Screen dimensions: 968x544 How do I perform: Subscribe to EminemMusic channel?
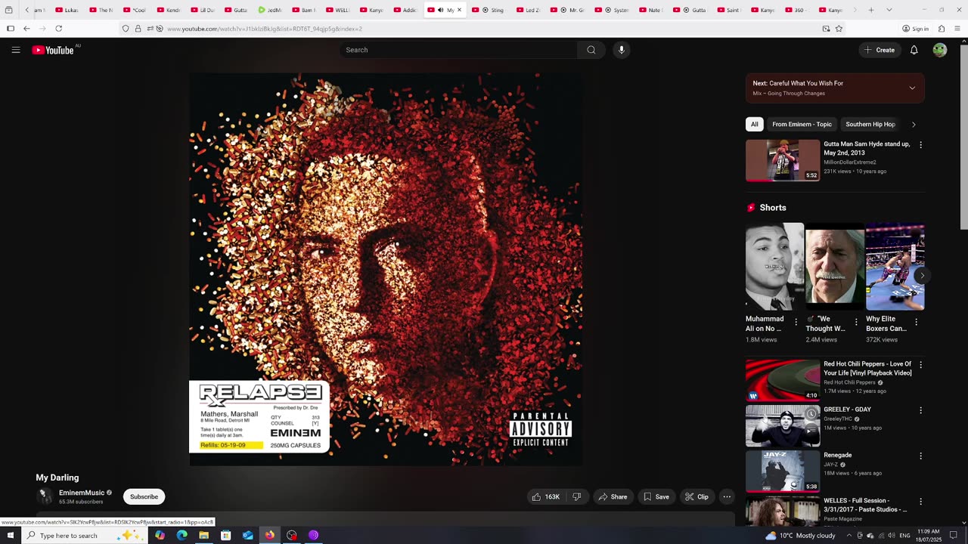144,496
